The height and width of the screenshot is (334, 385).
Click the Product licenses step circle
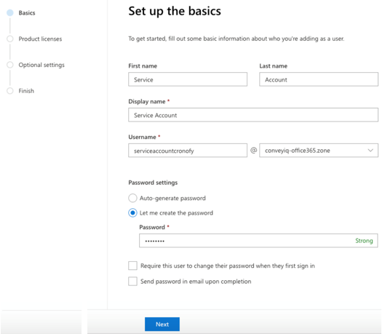tap(10, 39)
